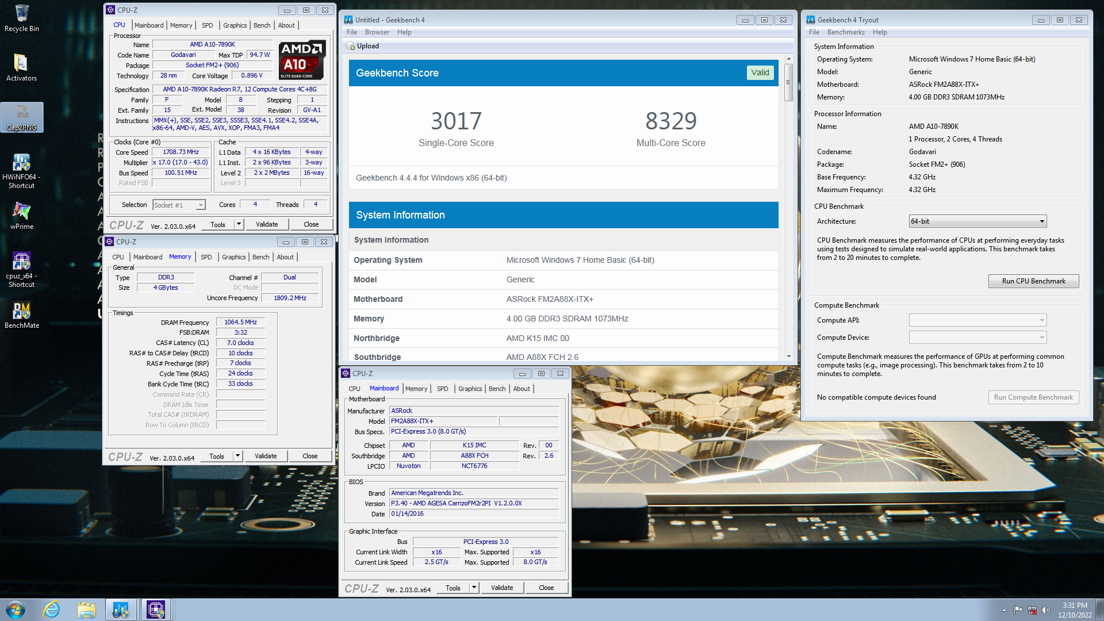1104x621 pixels.
Task: Open Browser menu in Geekbench 4
Action: [x=377, y=32]
